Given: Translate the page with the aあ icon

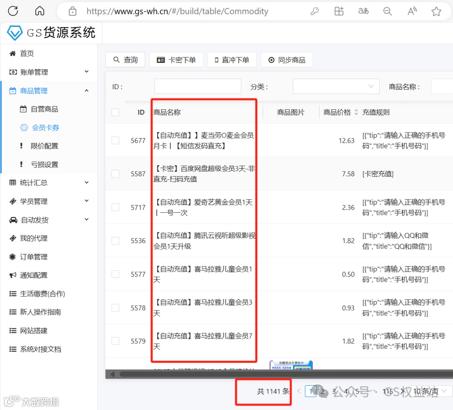Looking at the screenshot, I should (363, 11).
